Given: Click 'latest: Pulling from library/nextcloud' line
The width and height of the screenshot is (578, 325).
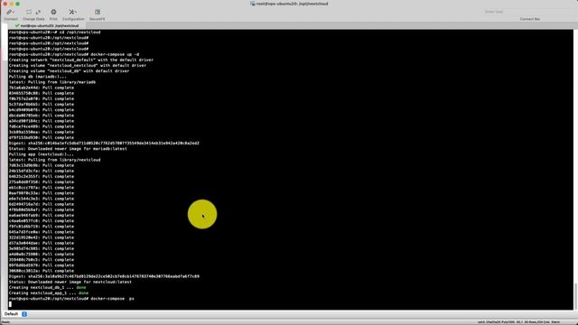Looking at the screenshot, I should (54, 160).
